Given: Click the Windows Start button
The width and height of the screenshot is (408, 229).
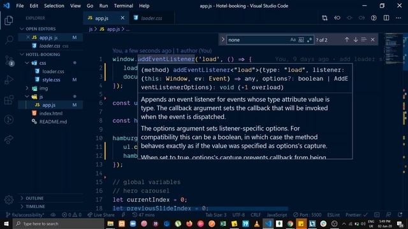Looking at the screenshot, I should (6, 223).
